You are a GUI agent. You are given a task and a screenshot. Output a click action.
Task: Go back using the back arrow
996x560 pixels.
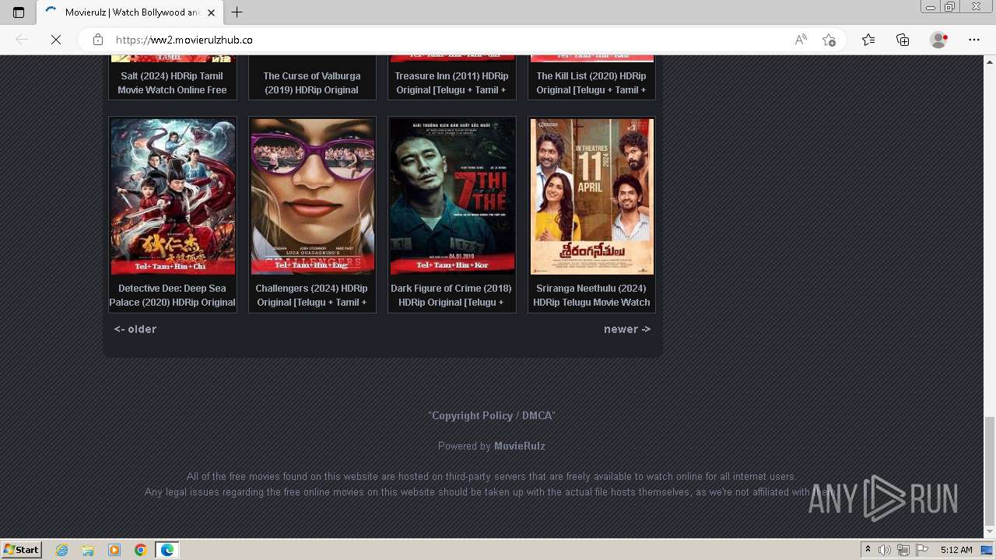tap(22, 40)
